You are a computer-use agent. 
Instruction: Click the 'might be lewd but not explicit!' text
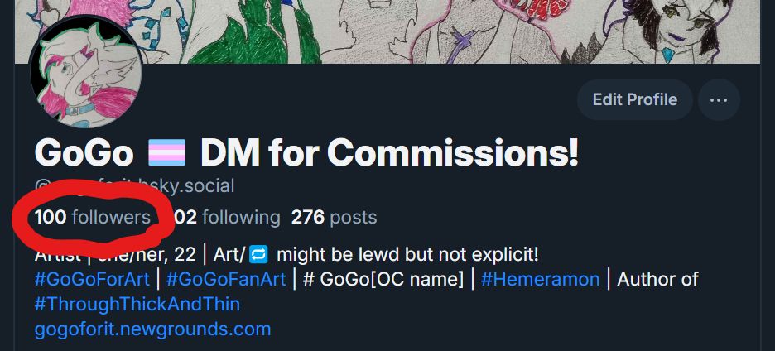click(x=407, y=255)
